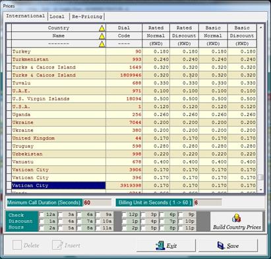The width and height of the screenshot is (271, 259).
Task: Click the Delete icon box
Action: [17, 245]
